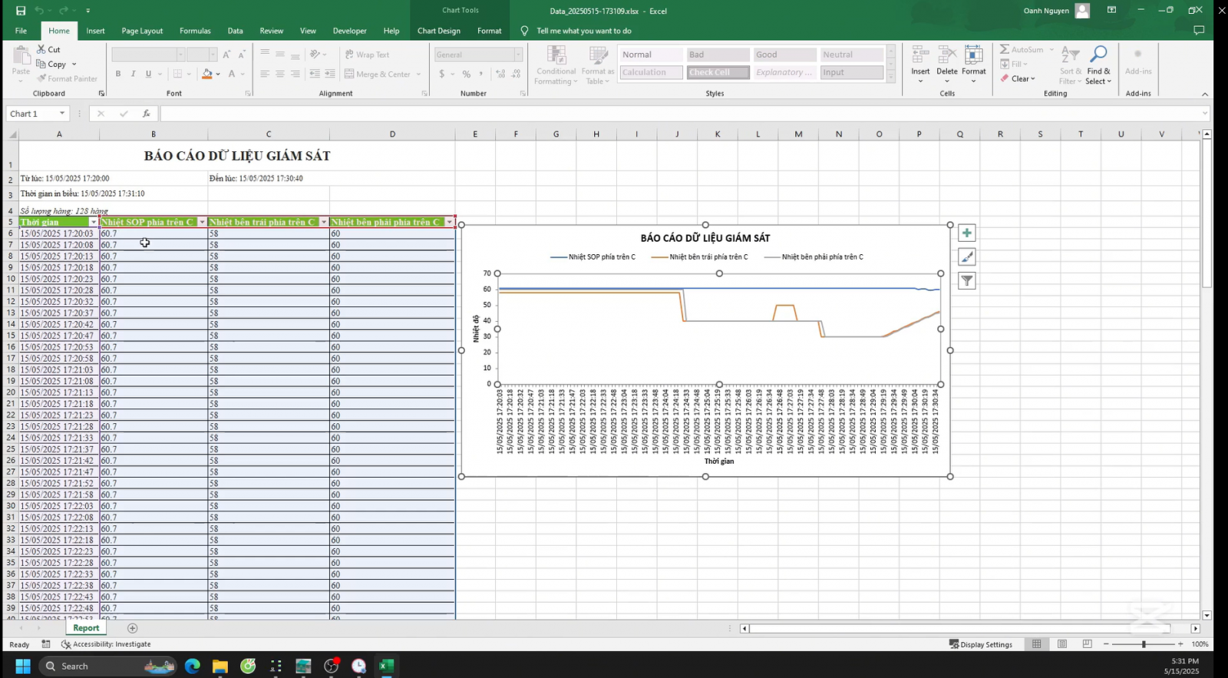
Task: Open the Chart Design tab
Action: click(438, 31)
